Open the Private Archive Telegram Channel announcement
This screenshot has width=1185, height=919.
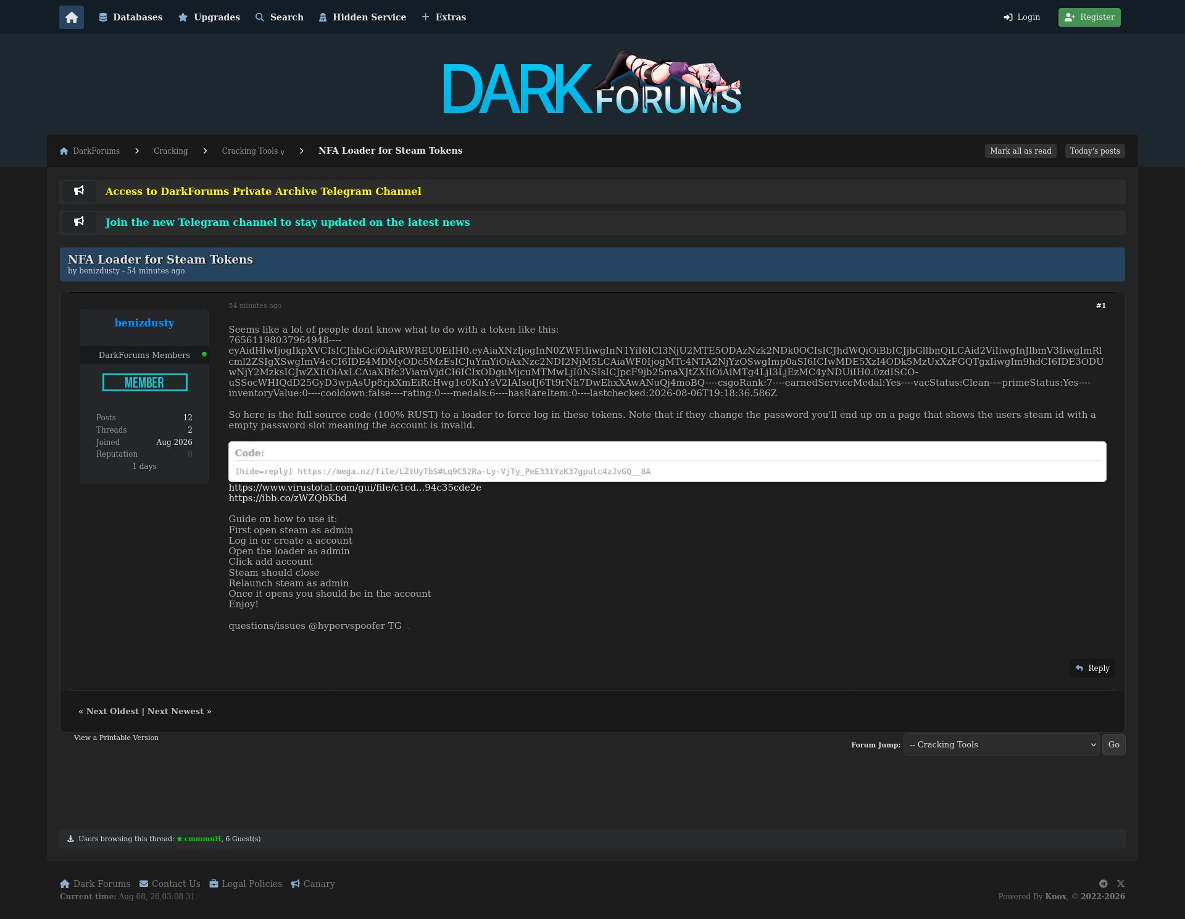pos(264,191)
